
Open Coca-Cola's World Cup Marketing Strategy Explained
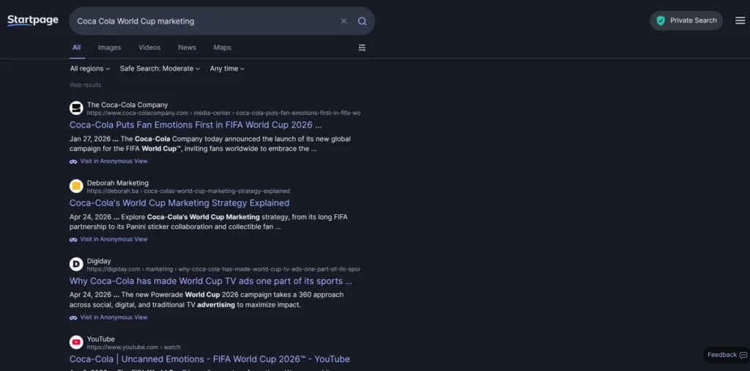click(179, 203)
